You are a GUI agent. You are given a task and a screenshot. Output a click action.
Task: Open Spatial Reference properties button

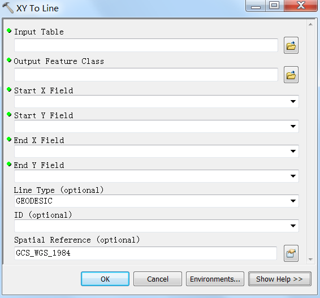[291, 253]
